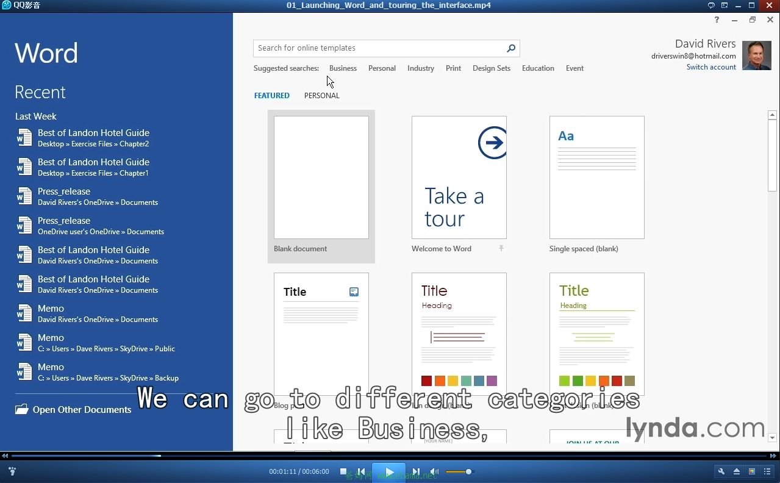Switch to the PERSONAL tab
This screenshot has height=483, width=780.
(x=322, y=96)
